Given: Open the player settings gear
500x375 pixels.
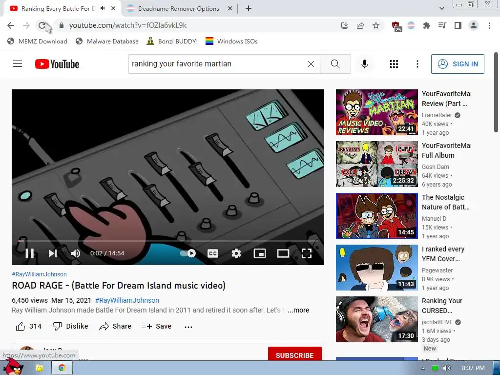Looking at the screenshot, I should tap(236, 253).
